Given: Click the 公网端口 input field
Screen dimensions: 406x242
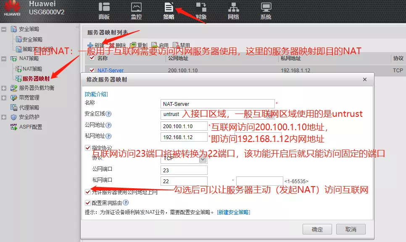Looking at the screenshot, I should 184,170.
